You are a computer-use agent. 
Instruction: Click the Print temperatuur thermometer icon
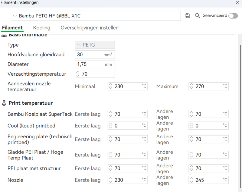point(4,103)
